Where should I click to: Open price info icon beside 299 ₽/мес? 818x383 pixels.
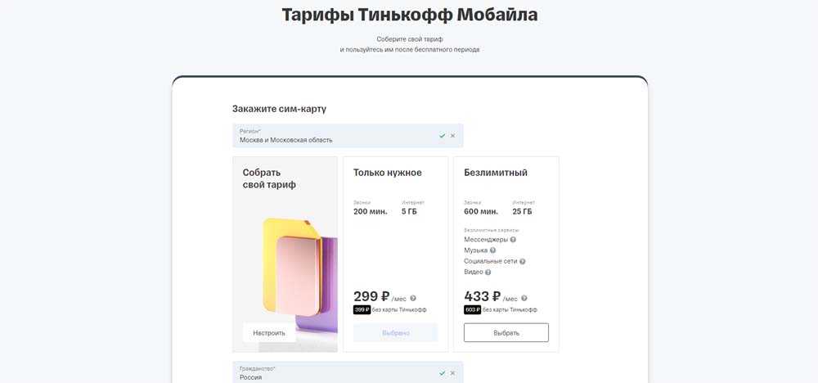click(413, 299)
